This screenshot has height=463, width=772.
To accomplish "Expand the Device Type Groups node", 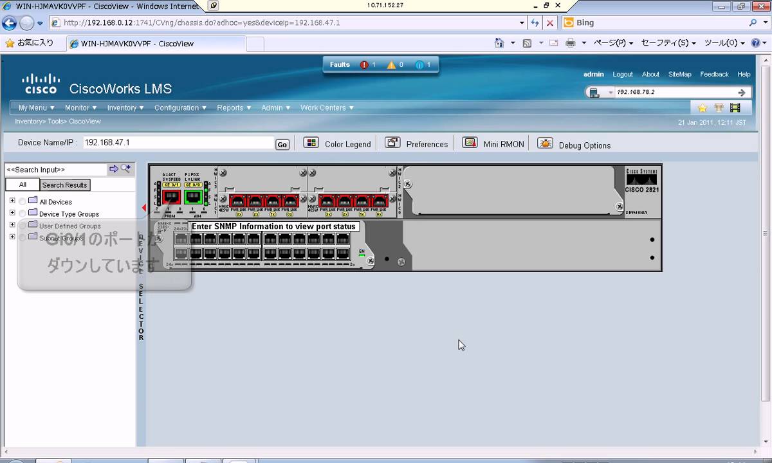I will 12,212.
